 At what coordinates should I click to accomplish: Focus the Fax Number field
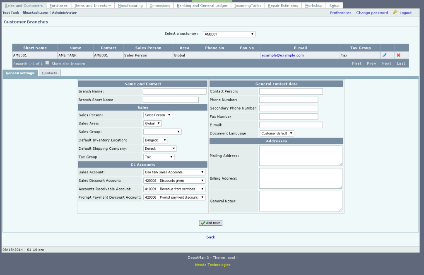pyautogui.click(x=289, y=117)
